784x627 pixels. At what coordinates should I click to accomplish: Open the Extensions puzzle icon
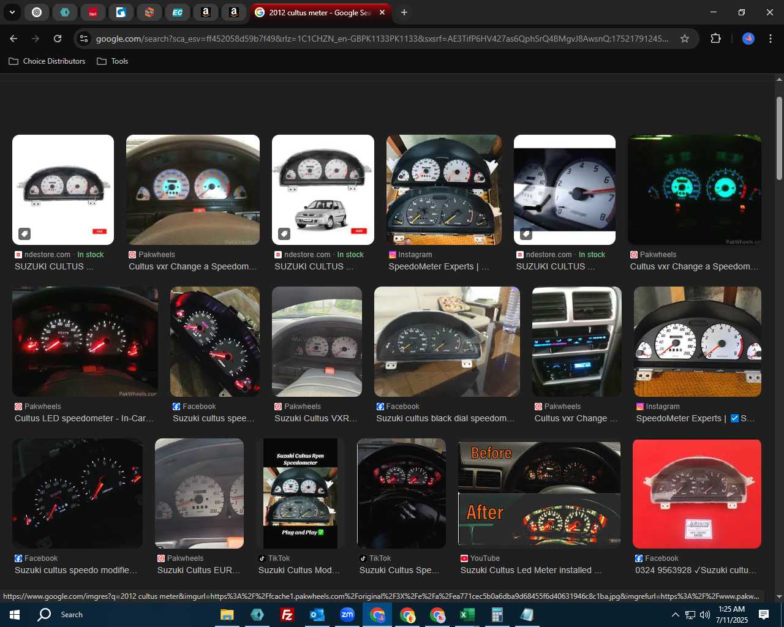[x=715, y=39]
